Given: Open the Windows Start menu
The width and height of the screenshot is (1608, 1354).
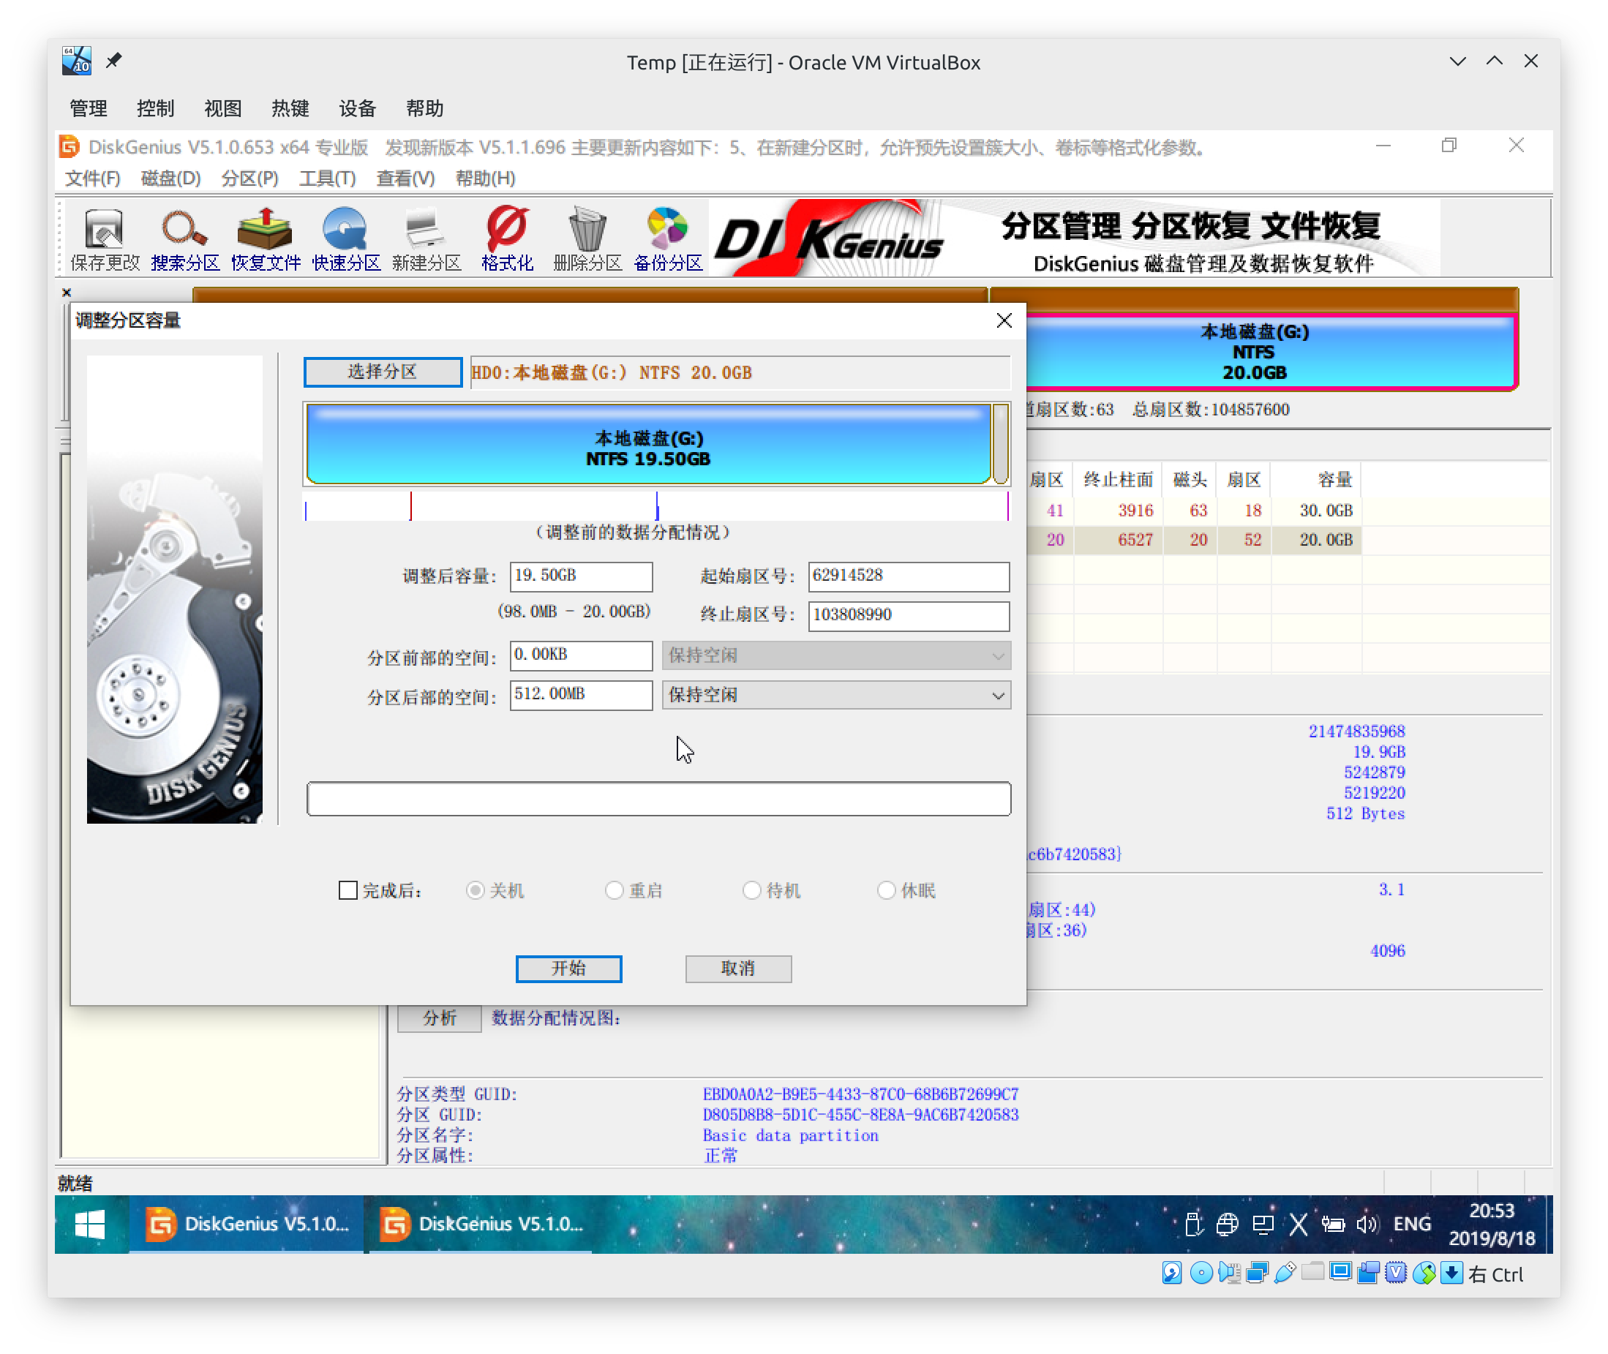Looking at the screenshot, I should click(x=90, y=1224).
